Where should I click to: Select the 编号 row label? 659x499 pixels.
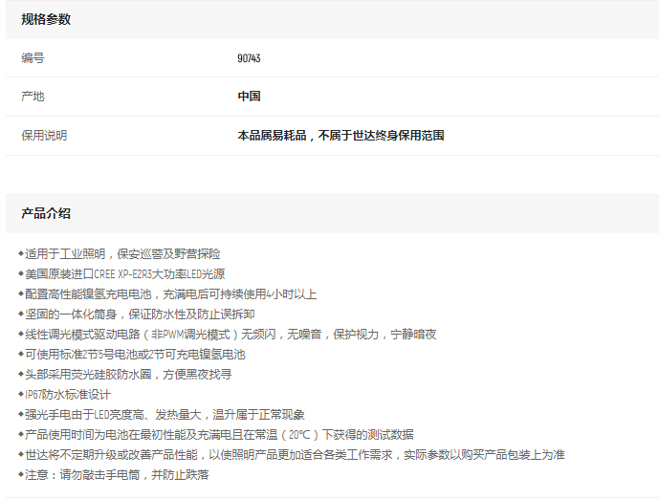coord(33,58)
